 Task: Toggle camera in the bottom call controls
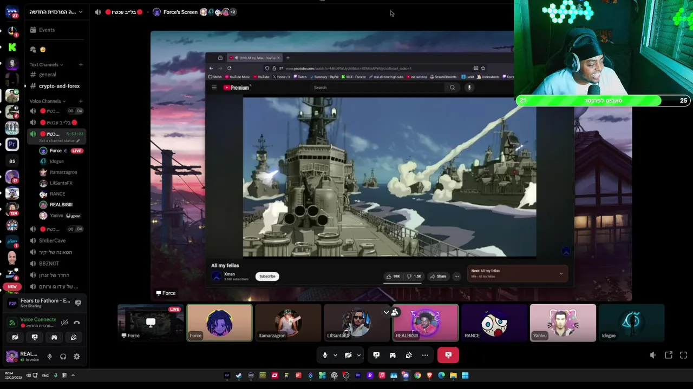348,355
